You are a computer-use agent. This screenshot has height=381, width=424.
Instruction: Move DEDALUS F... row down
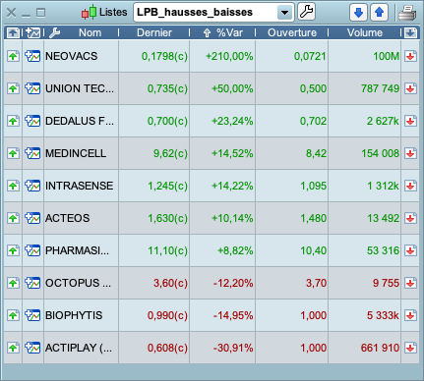(410, 121)
